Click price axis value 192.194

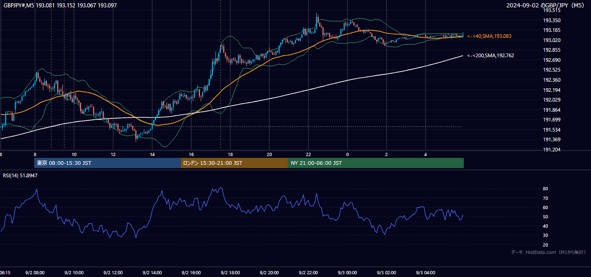(x=552, y=90)
